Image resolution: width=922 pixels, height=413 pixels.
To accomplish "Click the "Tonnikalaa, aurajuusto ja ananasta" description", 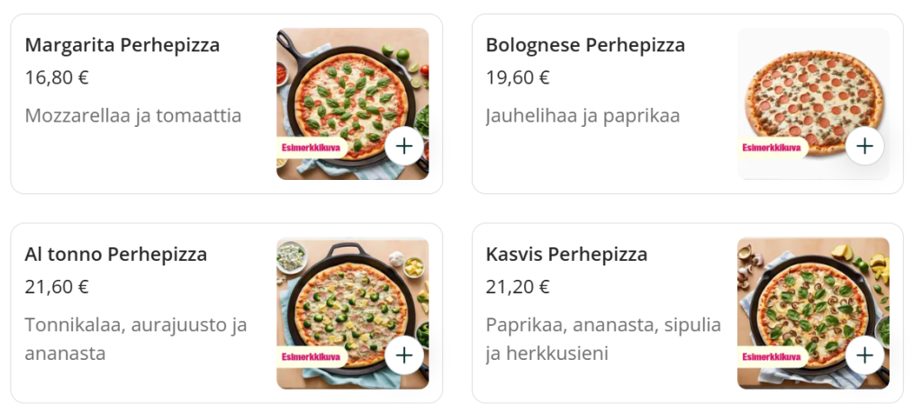I will tap(135, 338).
